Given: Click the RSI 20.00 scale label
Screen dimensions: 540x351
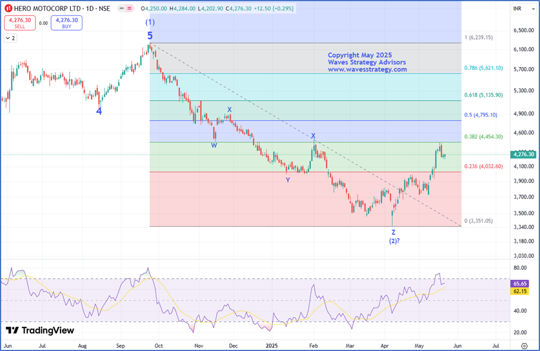Looking at the screenshot, I should [519, 332].
